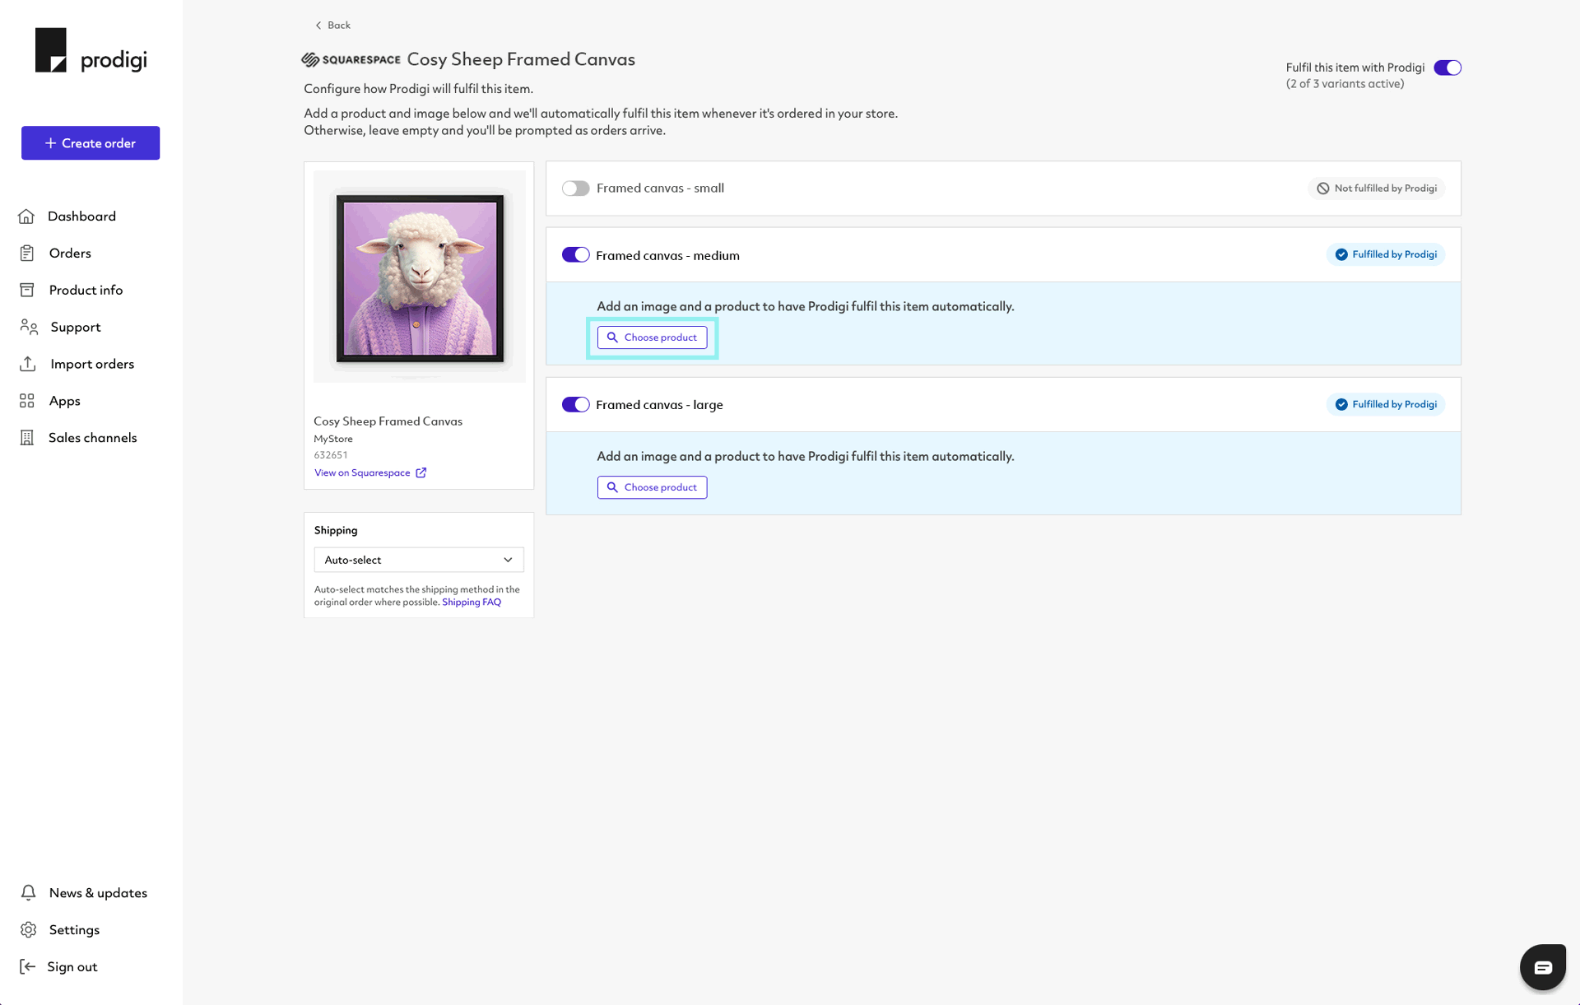1580x1005 pixels.
Task: Click the Product info sidebar icon
Action: click(x=28, y=289)
